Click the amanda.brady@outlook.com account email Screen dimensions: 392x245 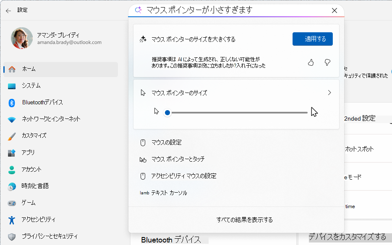pos(70,42)
